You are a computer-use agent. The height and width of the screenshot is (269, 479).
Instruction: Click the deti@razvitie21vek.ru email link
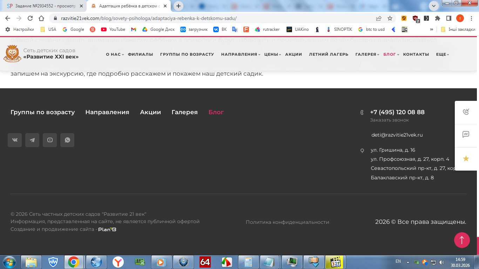coord(397,135)
